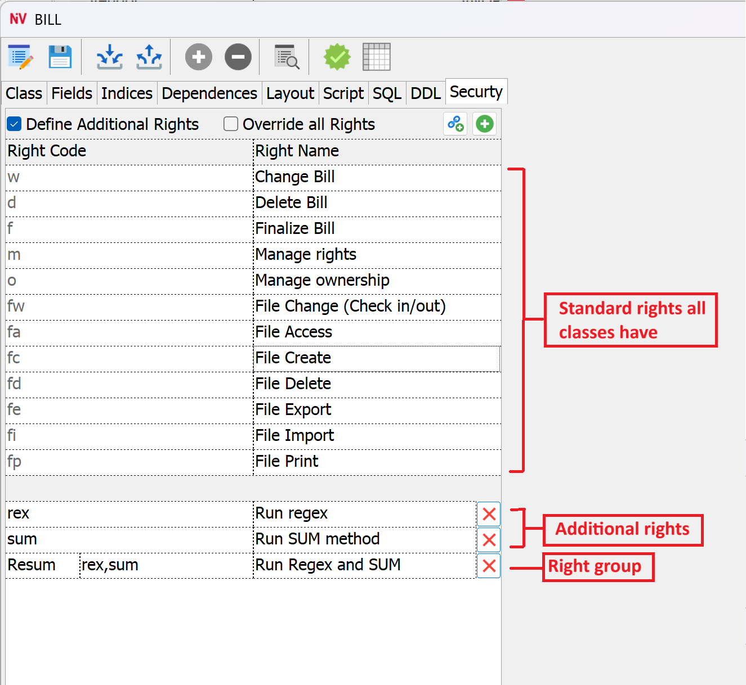The width and height of the screenshot is (746, 685).
Task: Save with the floppy disk icon
Action: [60, 57]
